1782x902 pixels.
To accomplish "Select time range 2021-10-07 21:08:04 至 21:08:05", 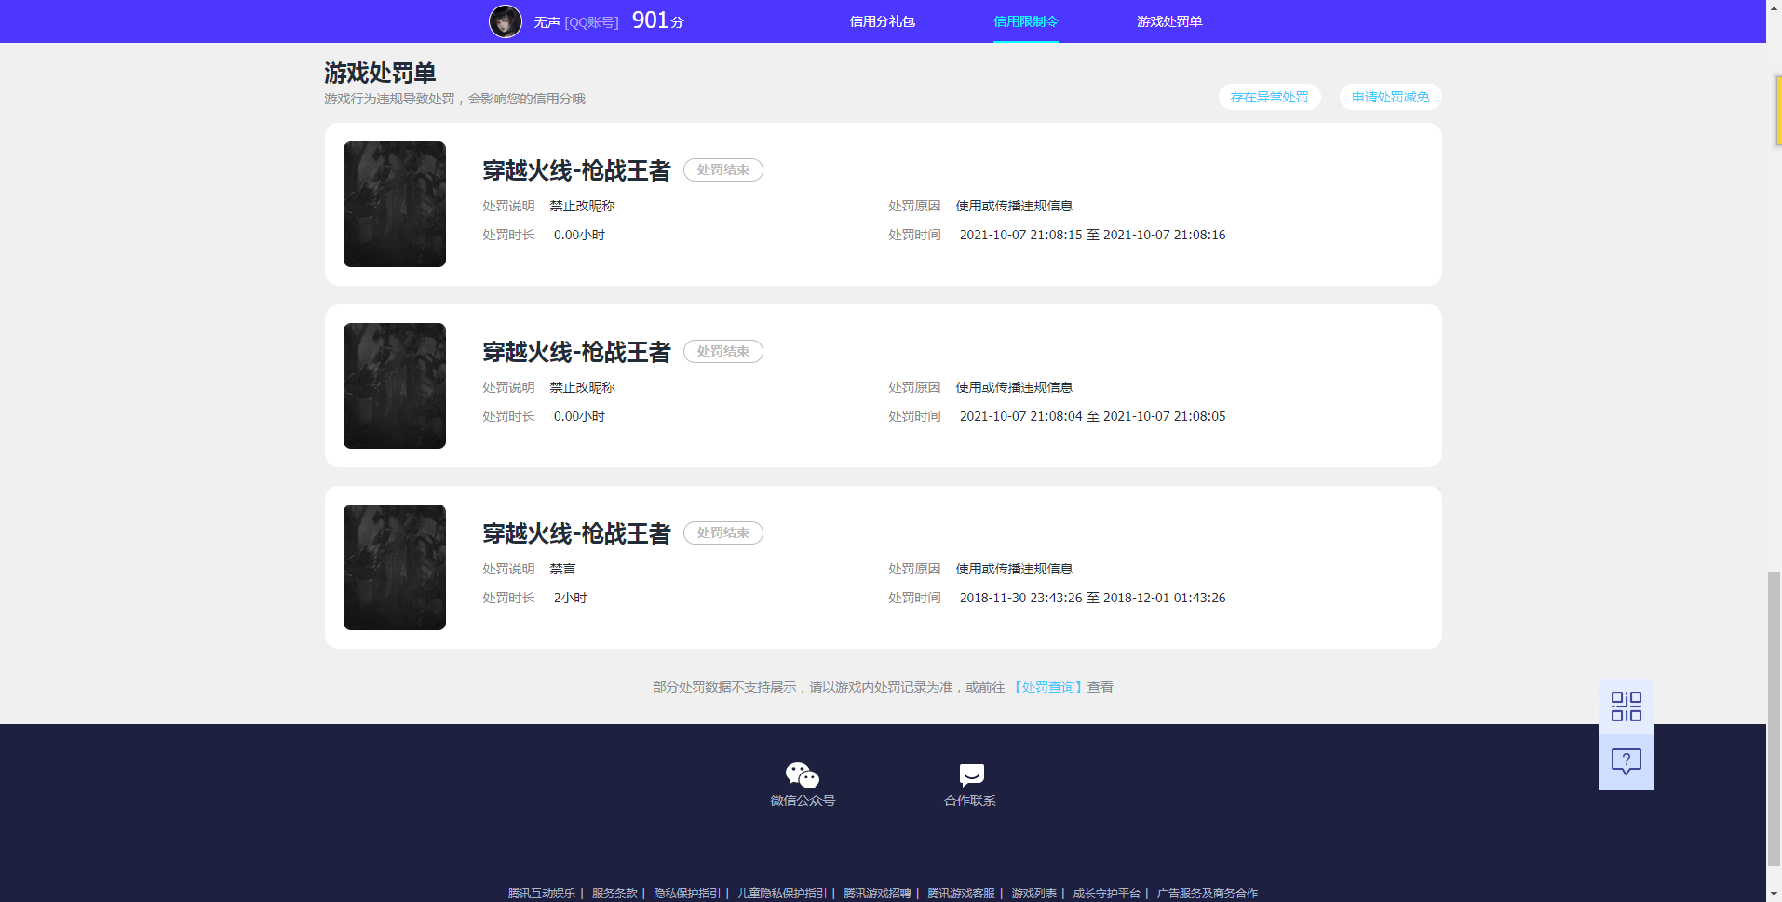I will tap(1092, 416).
